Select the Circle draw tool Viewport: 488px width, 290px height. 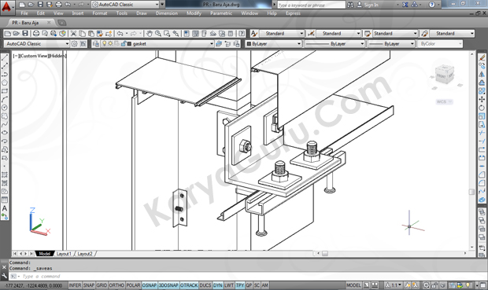(x=5, y=108)
